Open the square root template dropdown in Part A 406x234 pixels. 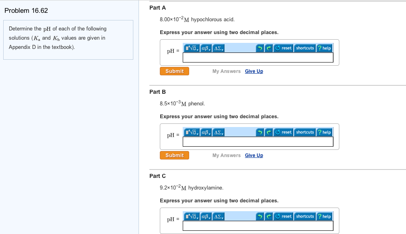coord(198,48)
